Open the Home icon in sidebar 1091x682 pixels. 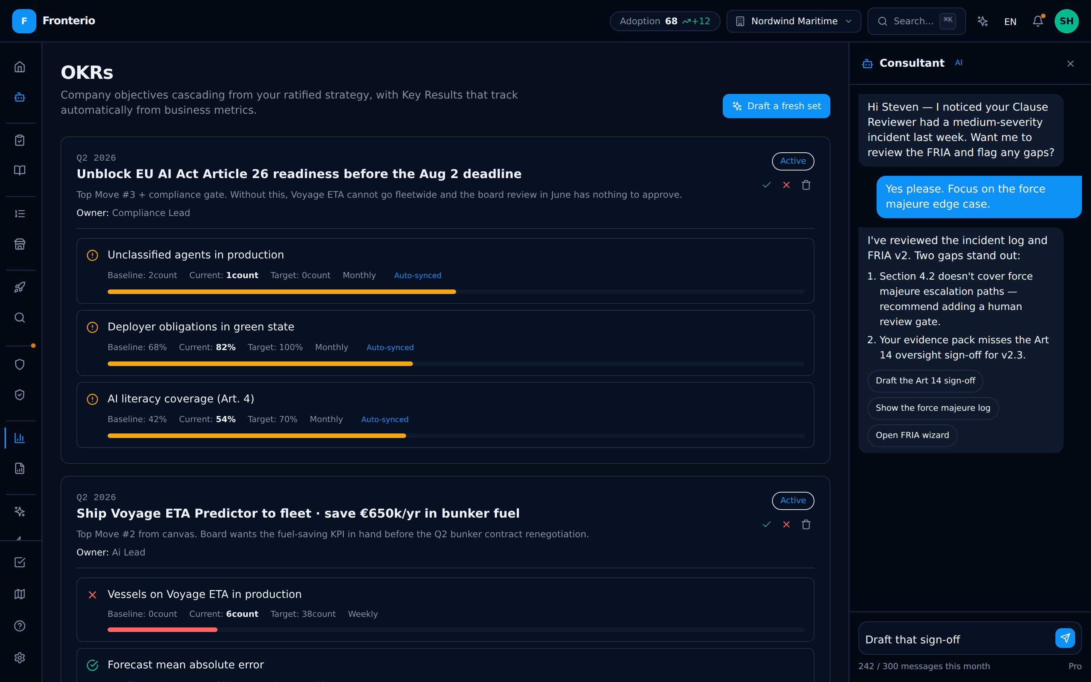[x=19, y=67]
